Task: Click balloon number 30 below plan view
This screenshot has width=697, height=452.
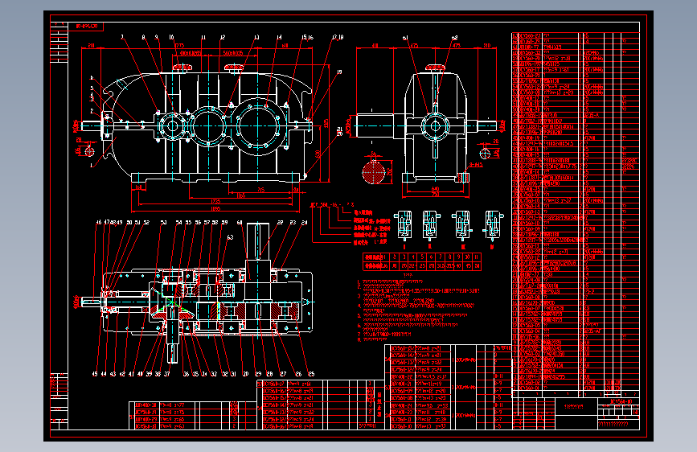Action: point(245,374)
